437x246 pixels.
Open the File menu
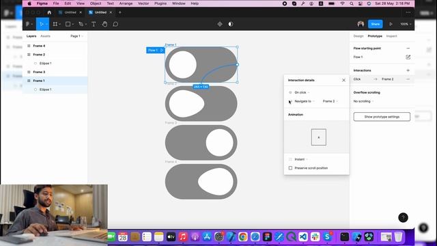pyautogui.click(x=56, y=3)
